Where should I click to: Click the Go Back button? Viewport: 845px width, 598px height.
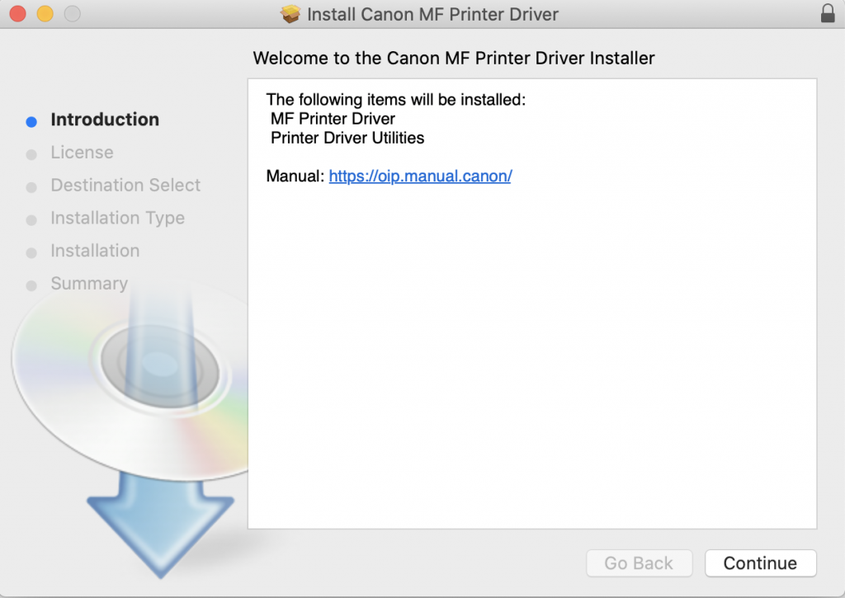(x=639, y=563)
